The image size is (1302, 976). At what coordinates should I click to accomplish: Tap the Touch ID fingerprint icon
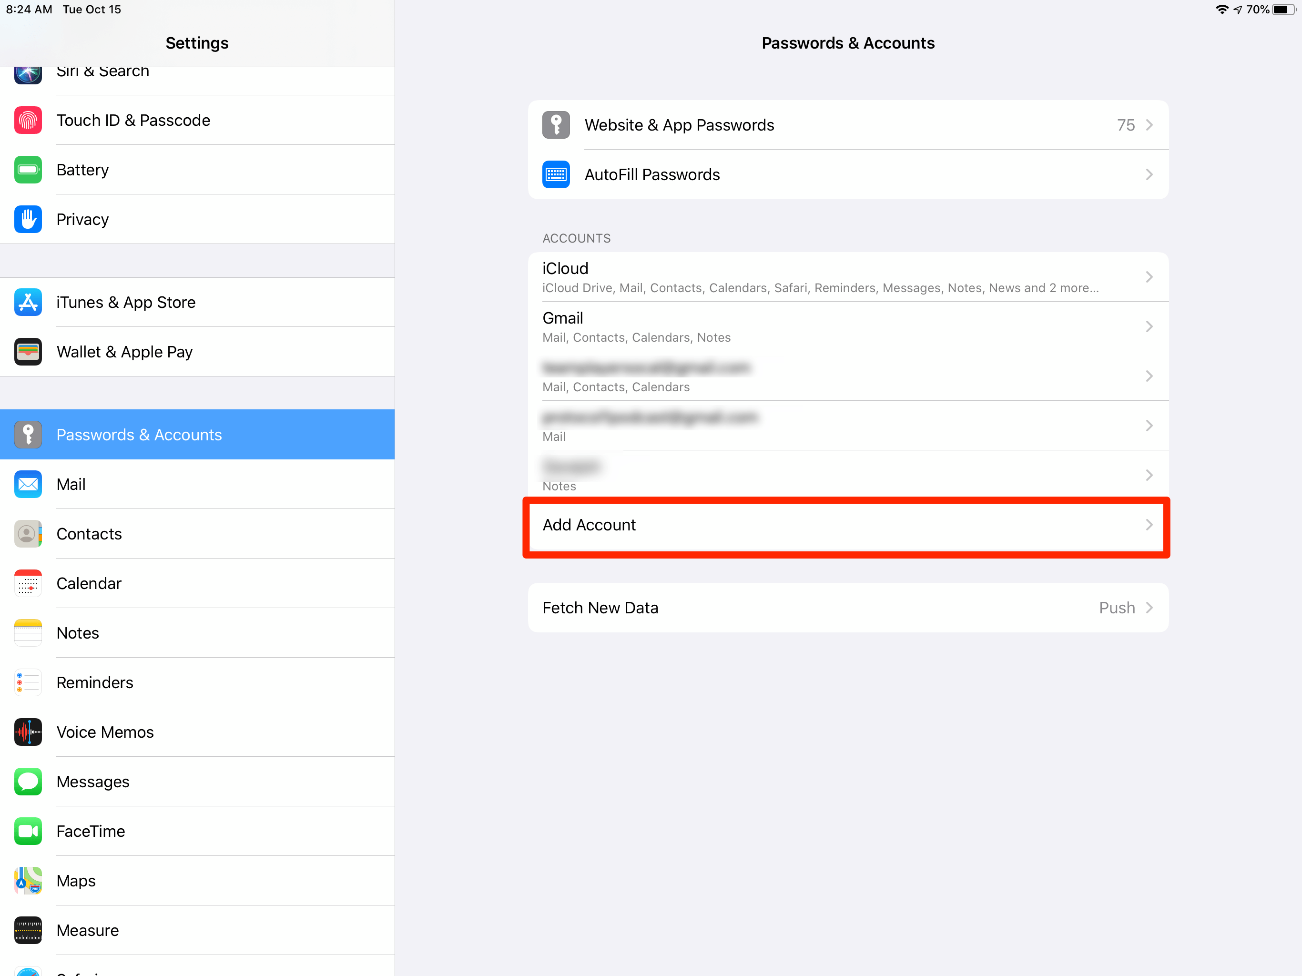pos(28,120)
